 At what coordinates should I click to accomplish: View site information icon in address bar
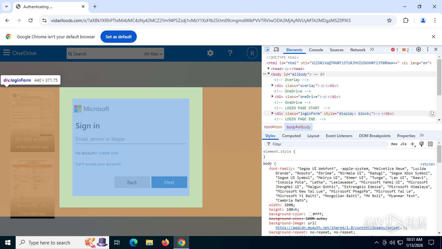45,20
